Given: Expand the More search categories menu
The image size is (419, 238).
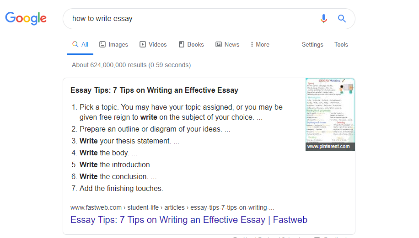Looking at the screenshot, I should coord(260,45).
